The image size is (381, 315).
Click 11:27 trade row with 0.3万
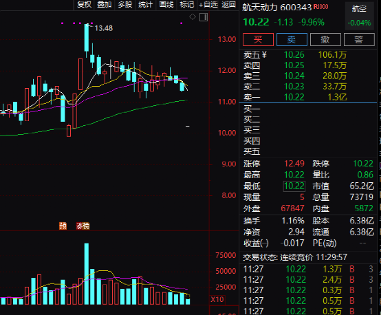(308, 290)
